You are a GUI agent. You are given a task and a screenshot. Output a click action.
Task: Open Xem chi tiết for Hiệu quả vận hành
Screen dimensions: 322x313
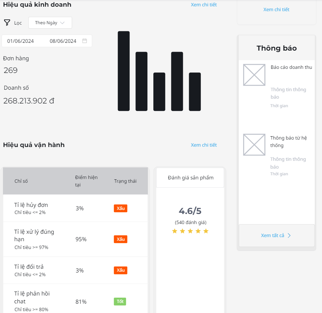tap(204, 145)
